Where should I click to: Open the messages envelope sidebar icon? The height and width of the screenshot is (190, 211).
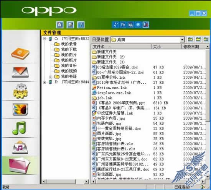(20, 72)
